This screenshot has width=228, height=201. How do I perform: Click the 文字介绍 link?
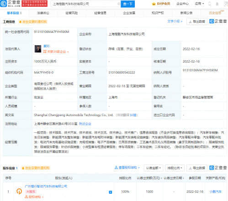pos(175,21)
